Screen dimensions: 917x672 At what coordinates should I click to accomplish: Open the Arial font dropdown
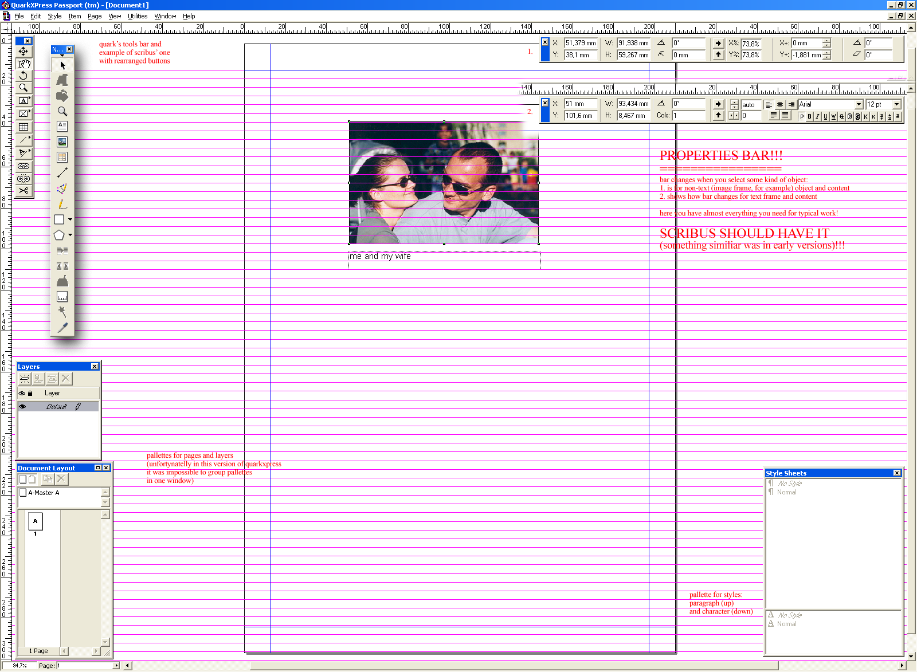pos(859,104)
